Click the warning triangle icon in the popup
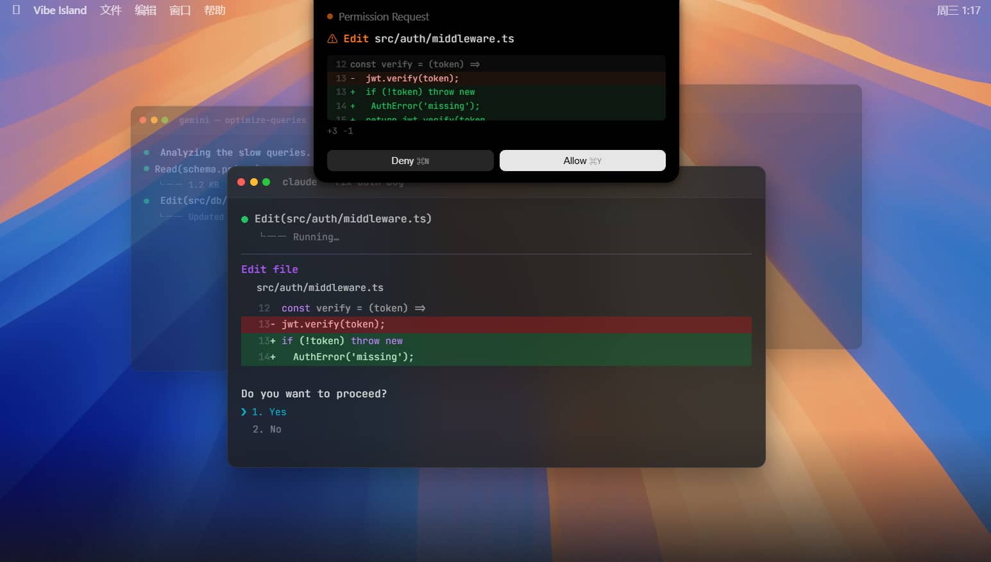991x562 pixels. pyautogui.click(x=332, y=39)
